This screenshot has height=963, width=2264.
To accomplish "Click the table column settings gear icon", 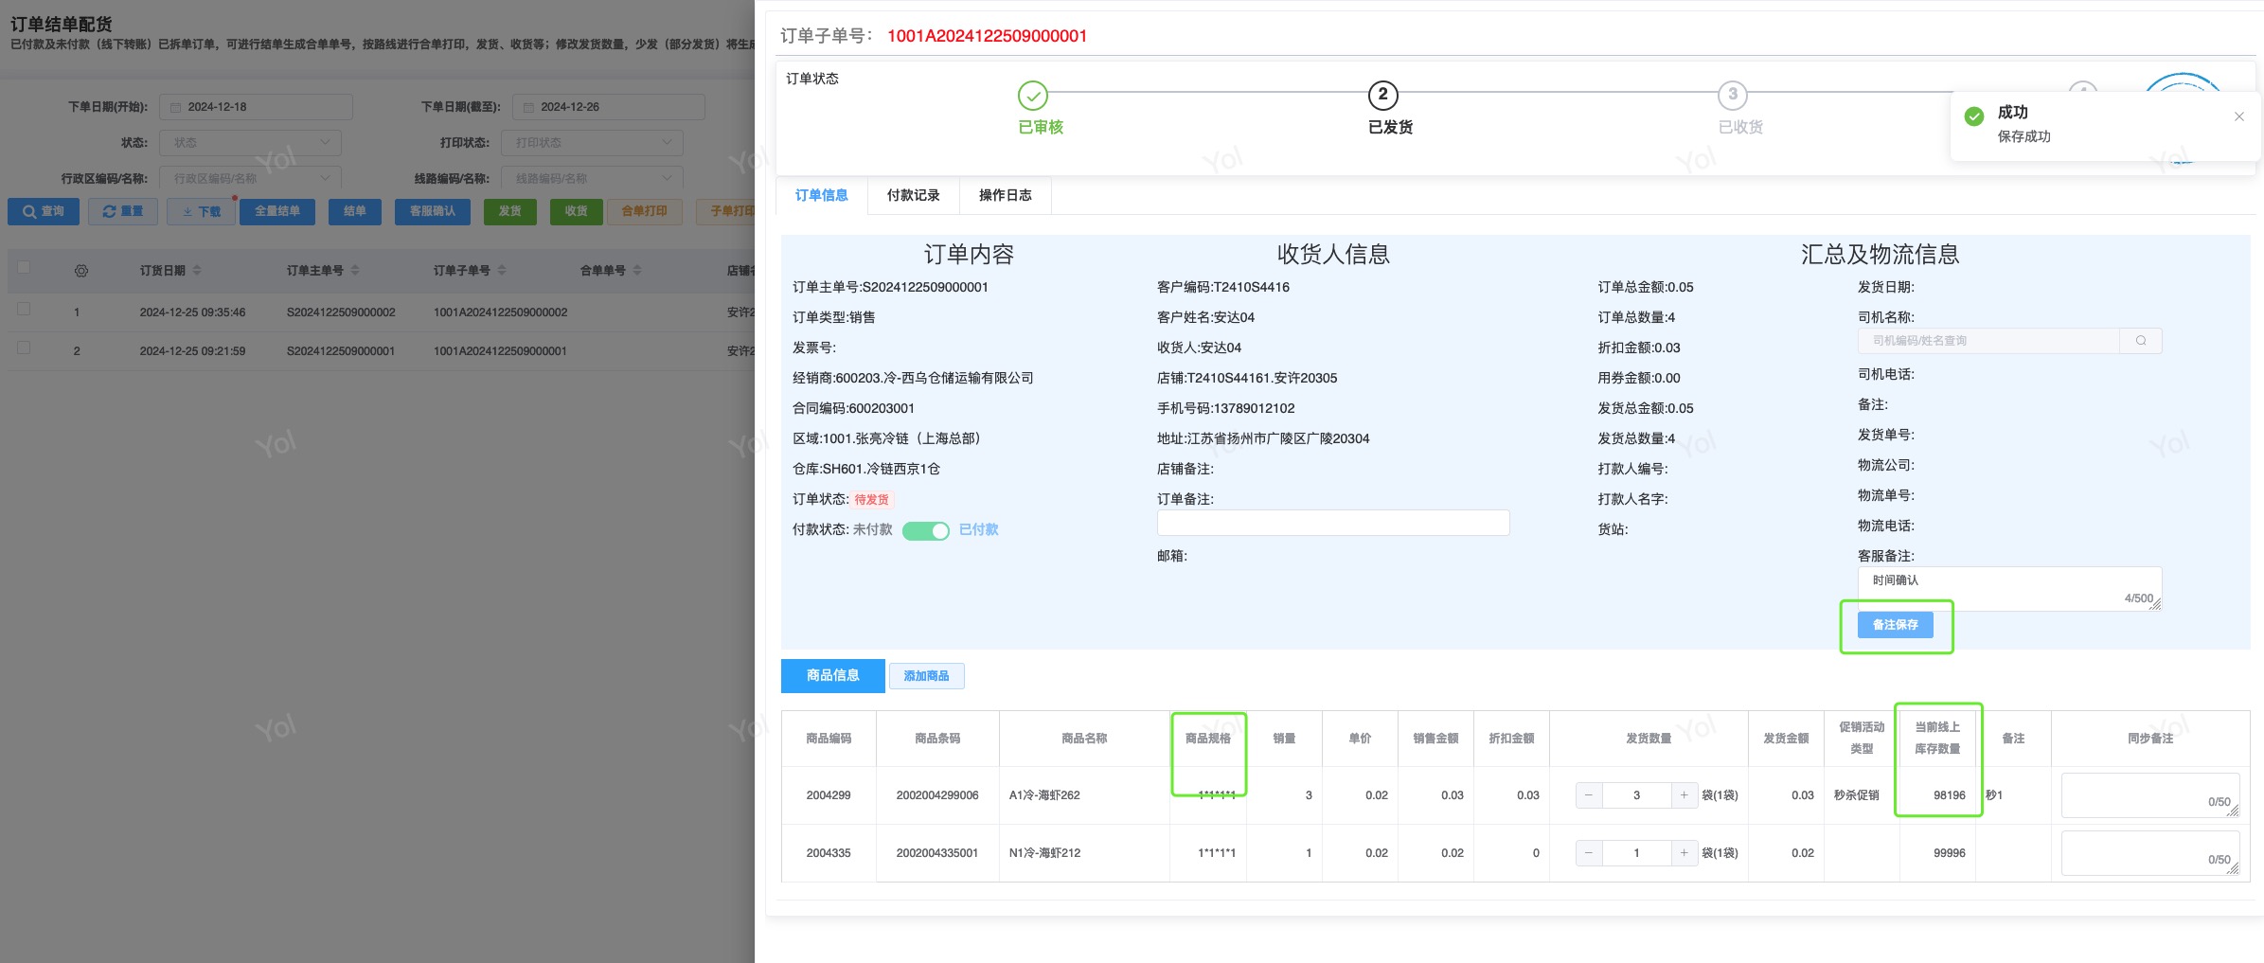I will [81, 271].
